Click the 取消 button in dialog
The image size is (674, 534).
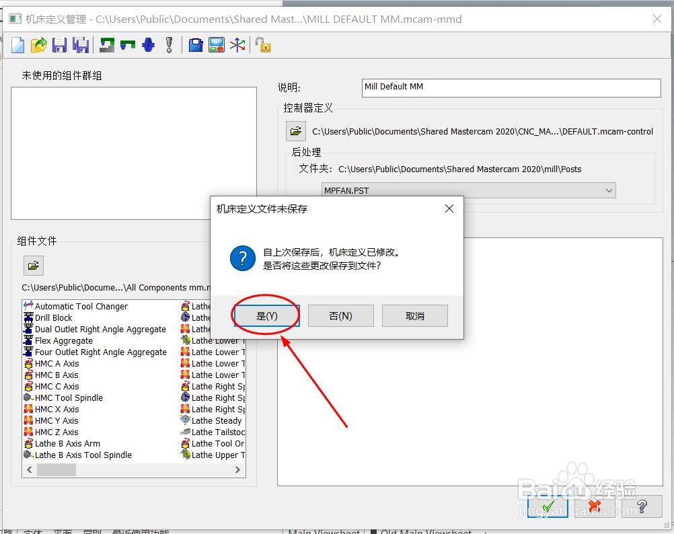coord(415,316)
